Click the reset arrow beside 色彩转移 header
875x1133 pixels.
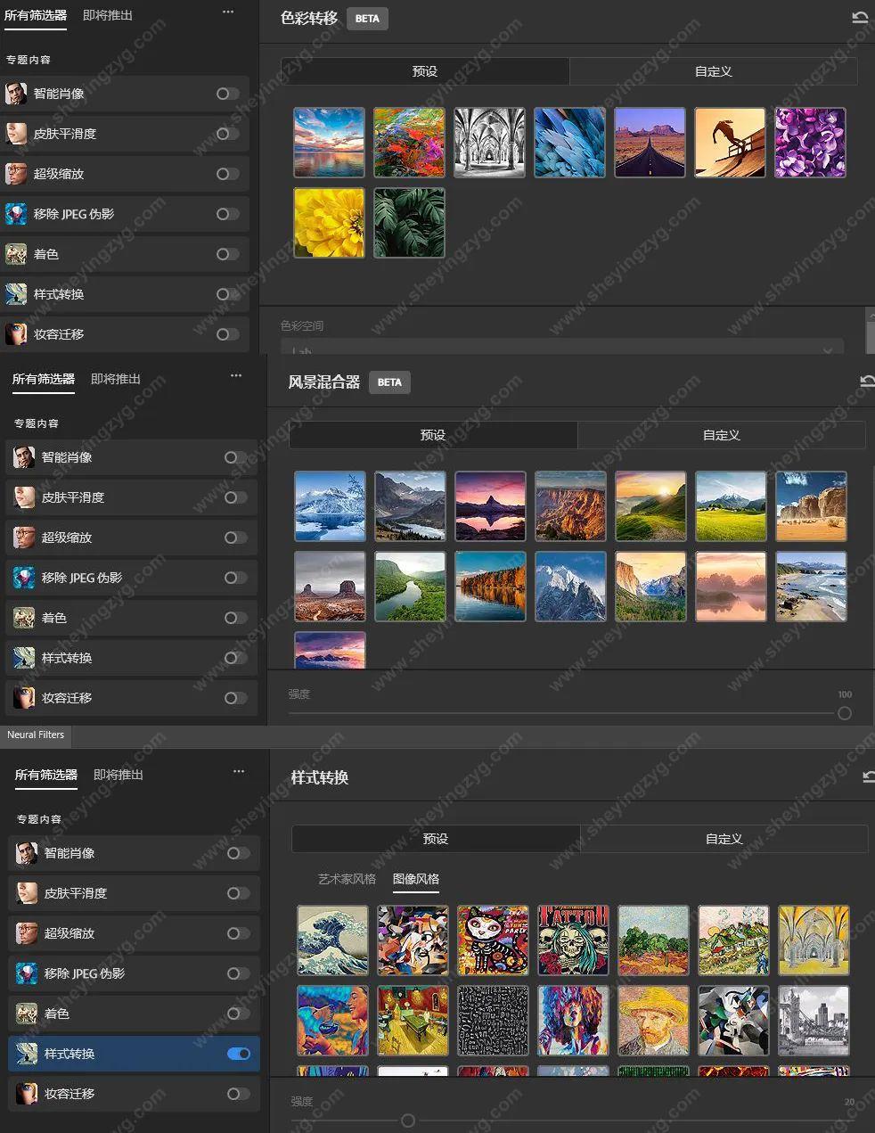coord(860,18)
